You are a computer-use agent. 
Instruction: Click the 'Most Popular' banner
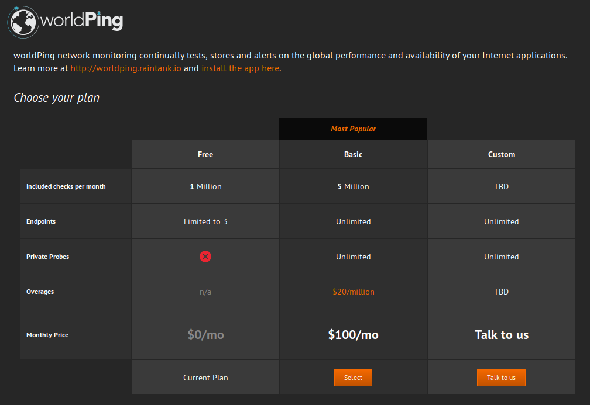[x=353, y=129]
